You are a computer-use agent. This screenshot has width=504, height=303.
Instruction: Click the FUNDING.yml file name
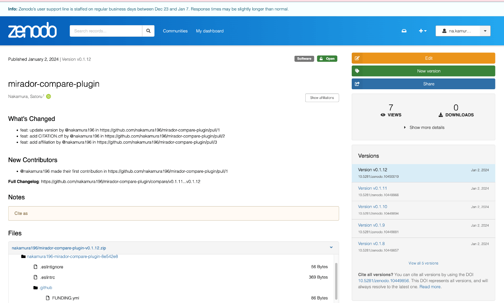[x=66, y=298]
